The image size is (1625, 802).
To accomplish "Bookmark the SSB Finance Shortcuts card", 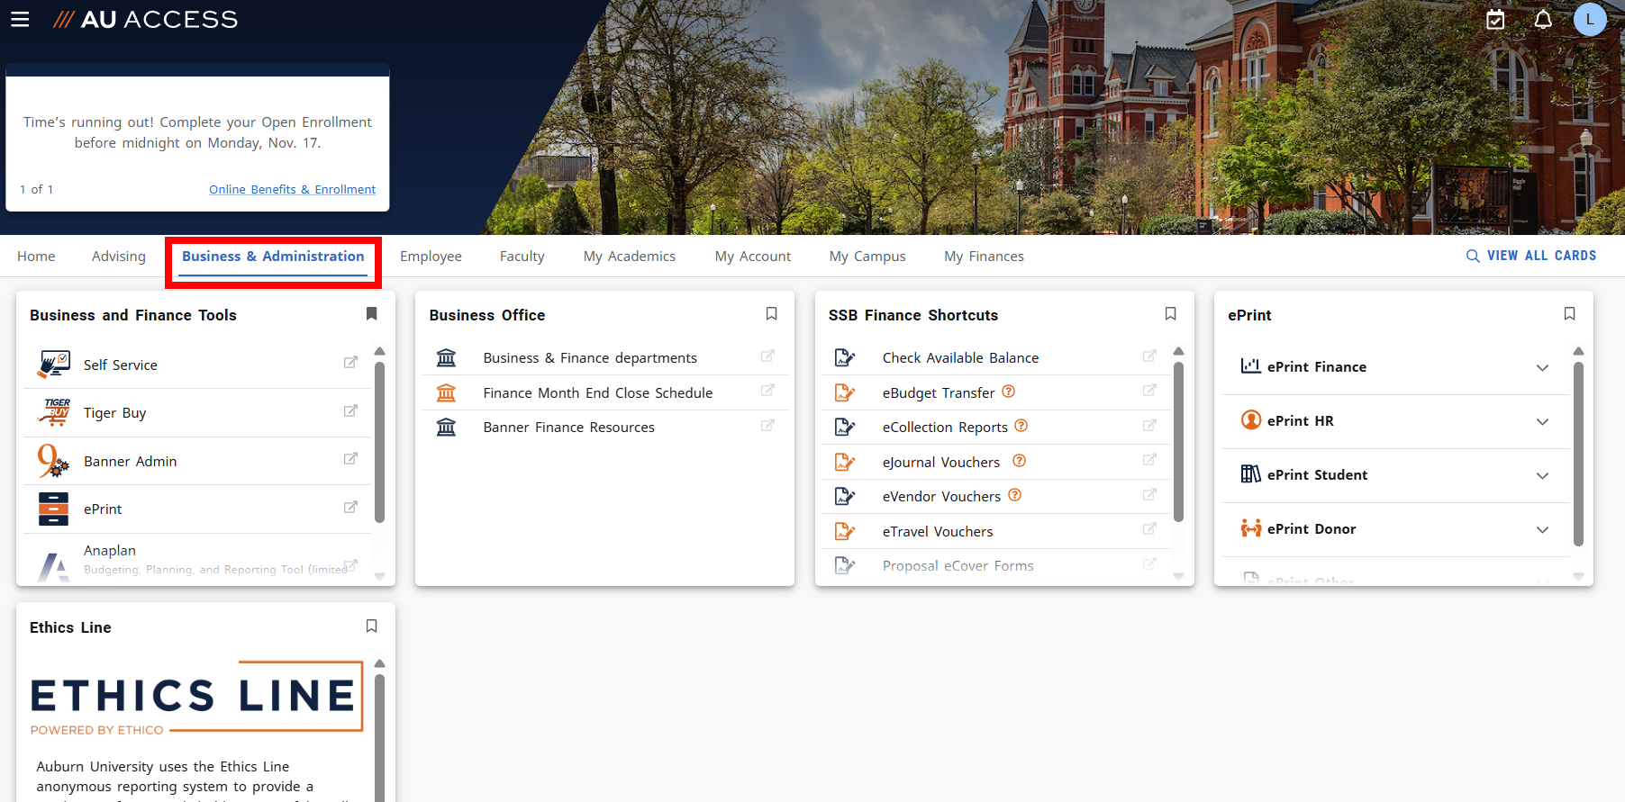I will click(x=1170, y=314).
